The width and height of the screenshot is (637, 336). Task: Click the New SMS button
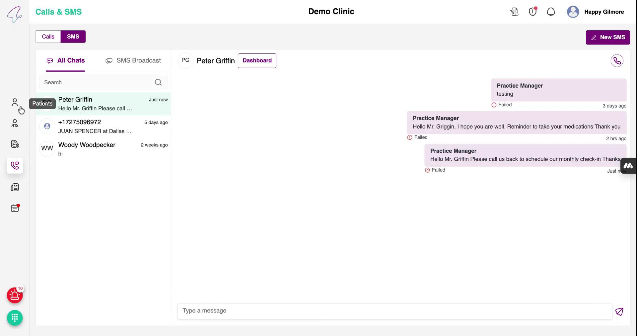click(x=607, y=37)
